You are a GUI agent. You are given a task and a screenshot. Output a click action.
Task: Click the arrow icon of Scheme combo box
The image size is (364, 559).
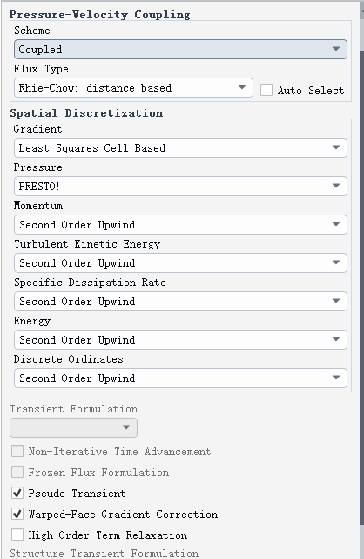[336, 49]
